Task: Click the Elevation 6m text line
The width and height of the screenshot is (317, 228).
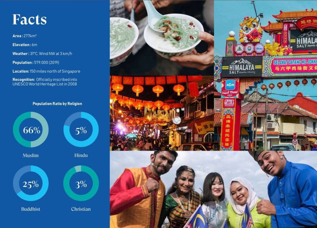Action: click(25, 45)
